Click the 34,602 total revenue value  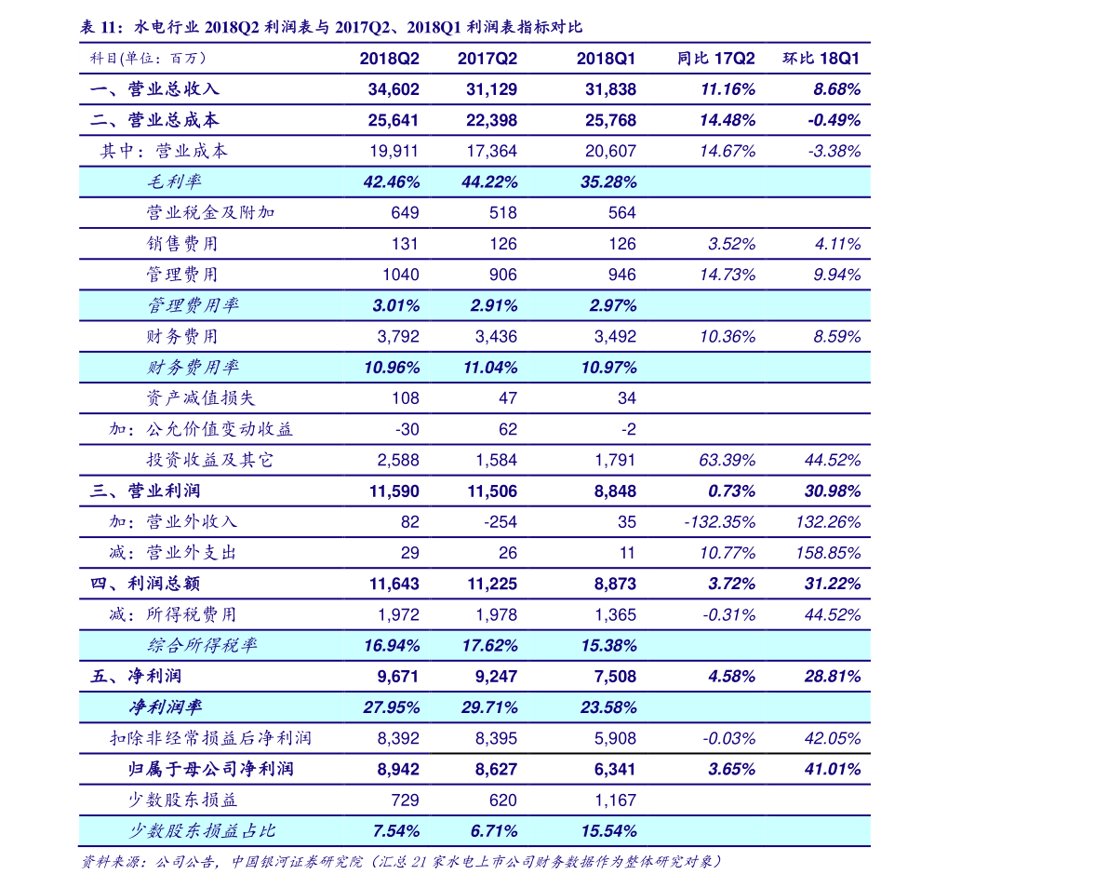[394, 89]
